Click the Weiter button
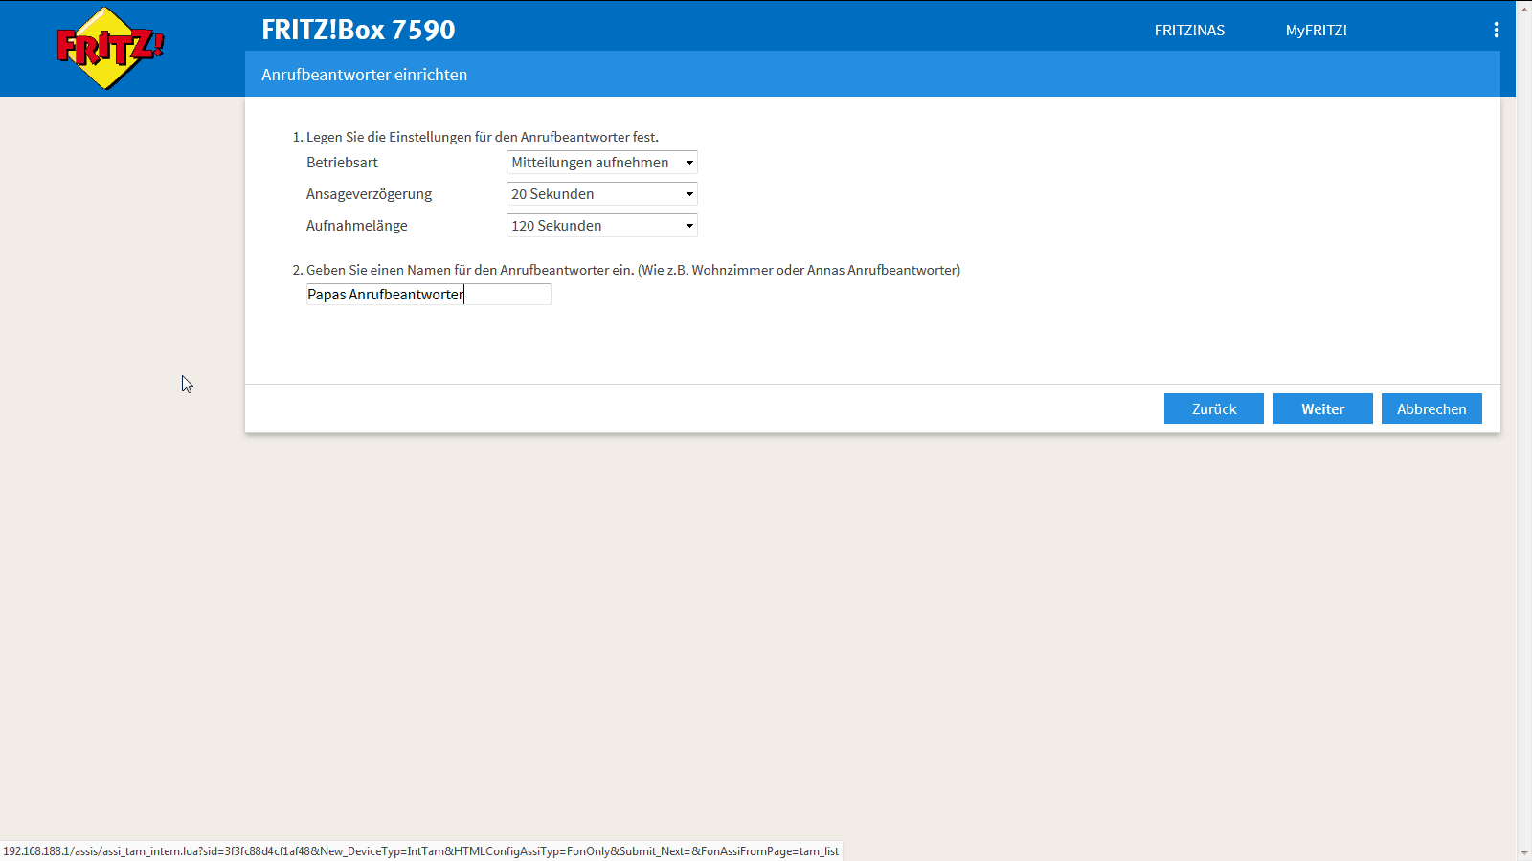Viewport: 1532px width, 861px height. 1323,408
